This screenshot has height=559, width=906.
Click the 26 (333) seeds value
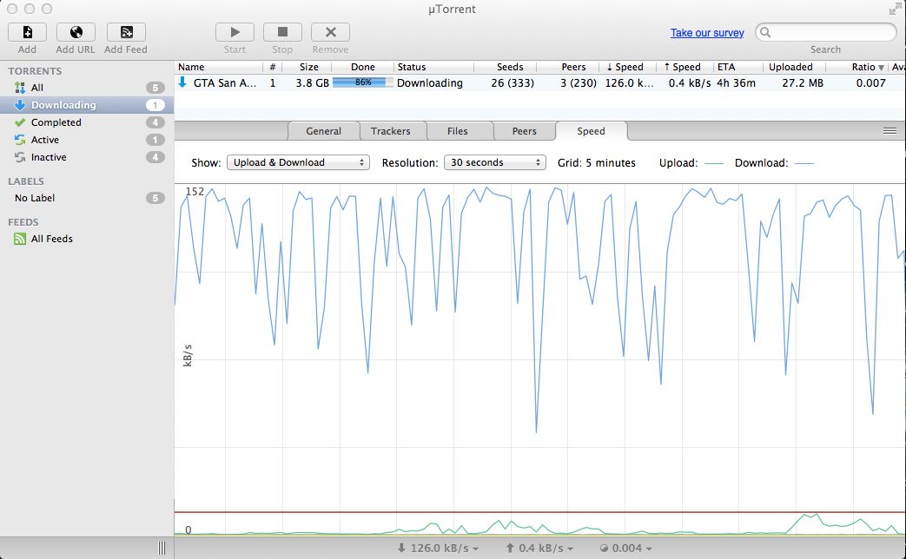(x=513, y=83)
